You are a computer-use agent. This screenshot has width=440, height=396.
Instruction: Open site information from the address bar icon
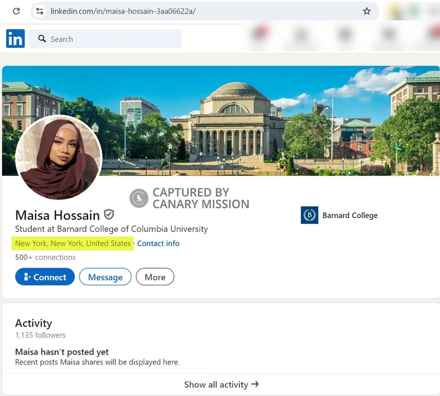coord(40,10)
